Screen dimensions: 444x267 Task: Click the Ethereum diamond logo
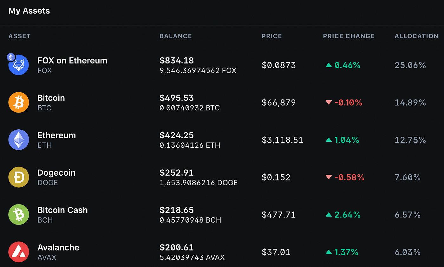18,140
